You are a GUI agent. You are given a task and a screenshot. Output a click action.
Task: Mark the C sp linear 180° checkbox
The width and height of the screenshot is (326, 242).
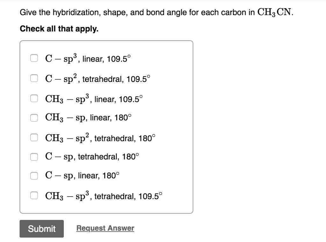point(34,175)
